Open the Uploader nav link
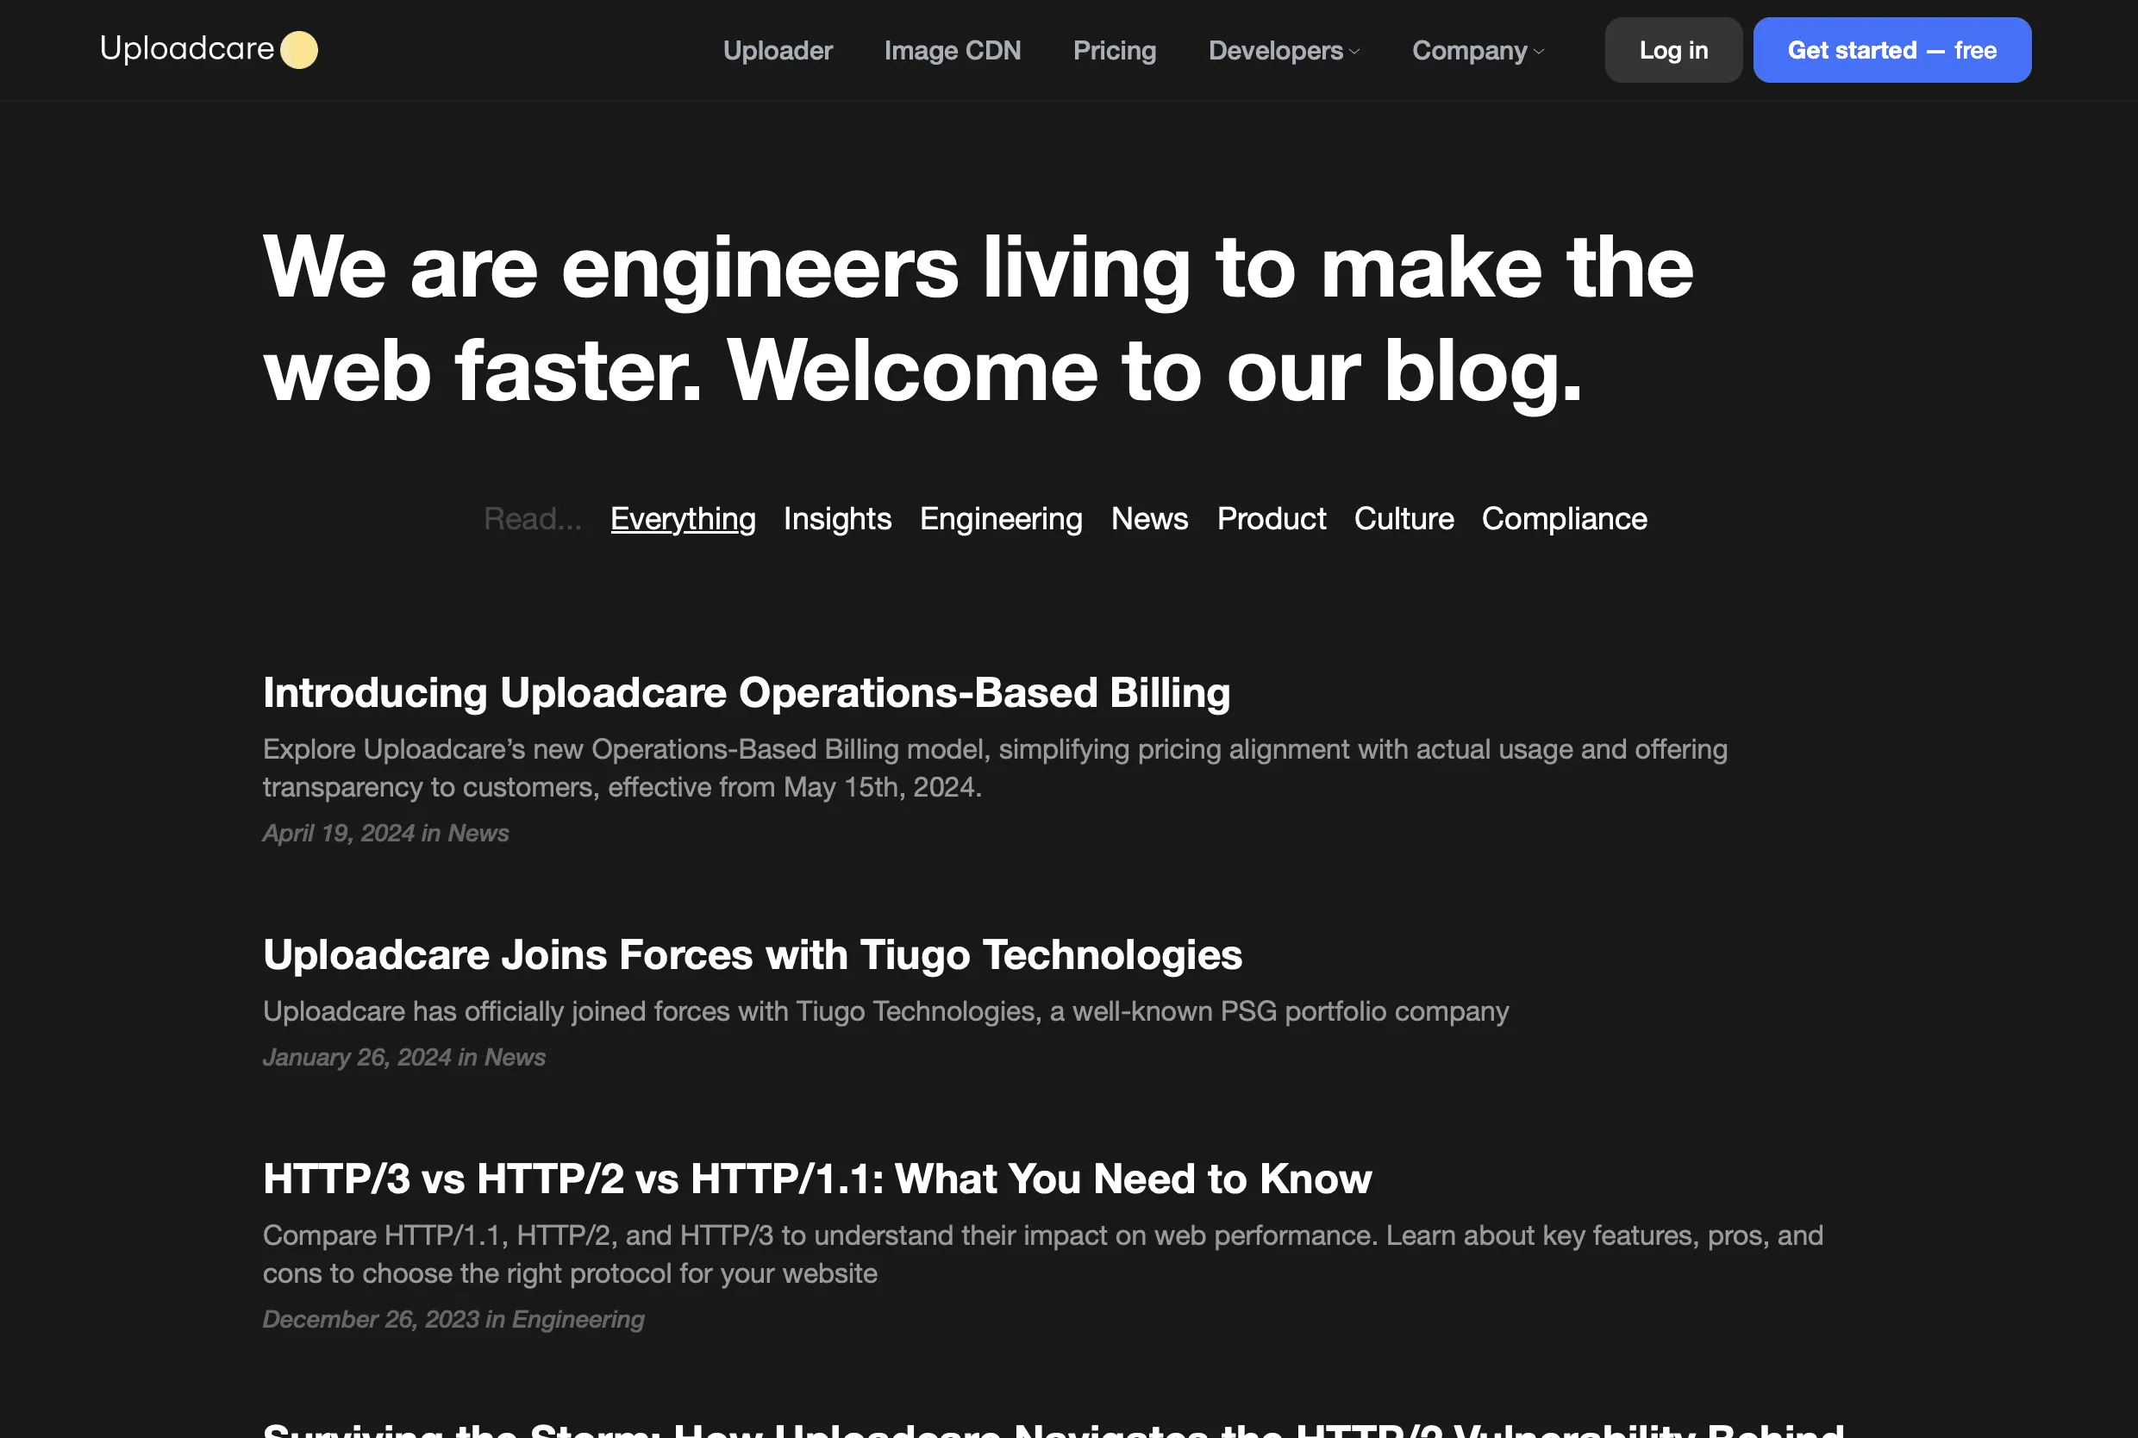Viewport: 2138px width, 1438px height. click(778, 51)
